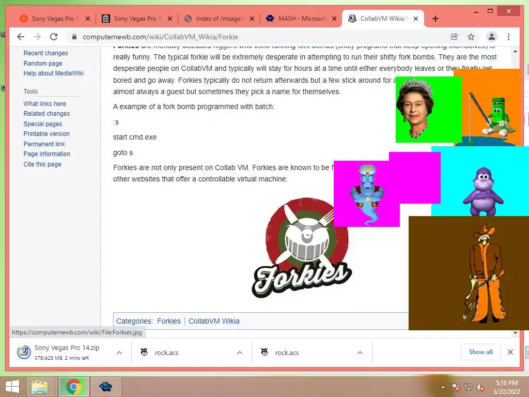Open the second rock.acs download item
This screenshot has height=397, width=529.
(304, 353)
